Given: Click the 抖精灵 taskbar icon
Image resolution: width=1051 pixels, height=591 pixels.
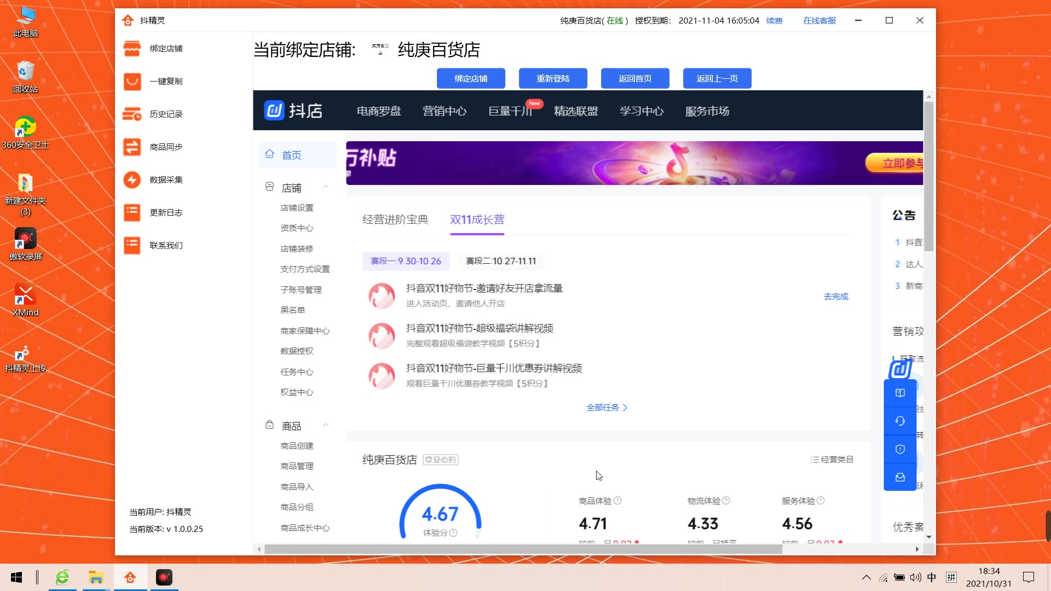Looking at the screenshot, I should 130,577.
